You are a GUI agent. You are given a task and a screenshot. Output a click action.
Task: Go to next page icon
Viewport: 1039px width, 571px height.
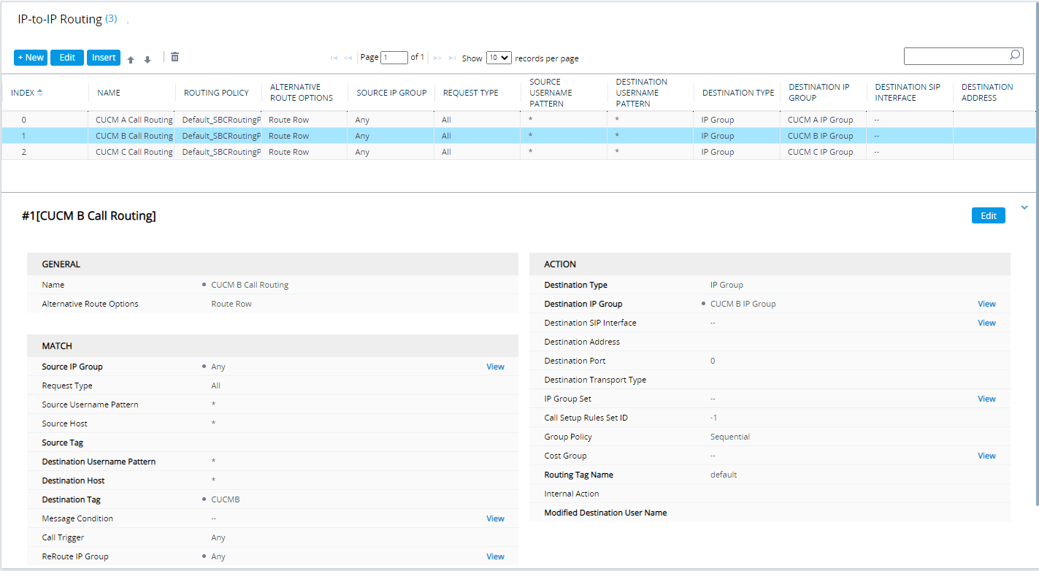[438, 58]
